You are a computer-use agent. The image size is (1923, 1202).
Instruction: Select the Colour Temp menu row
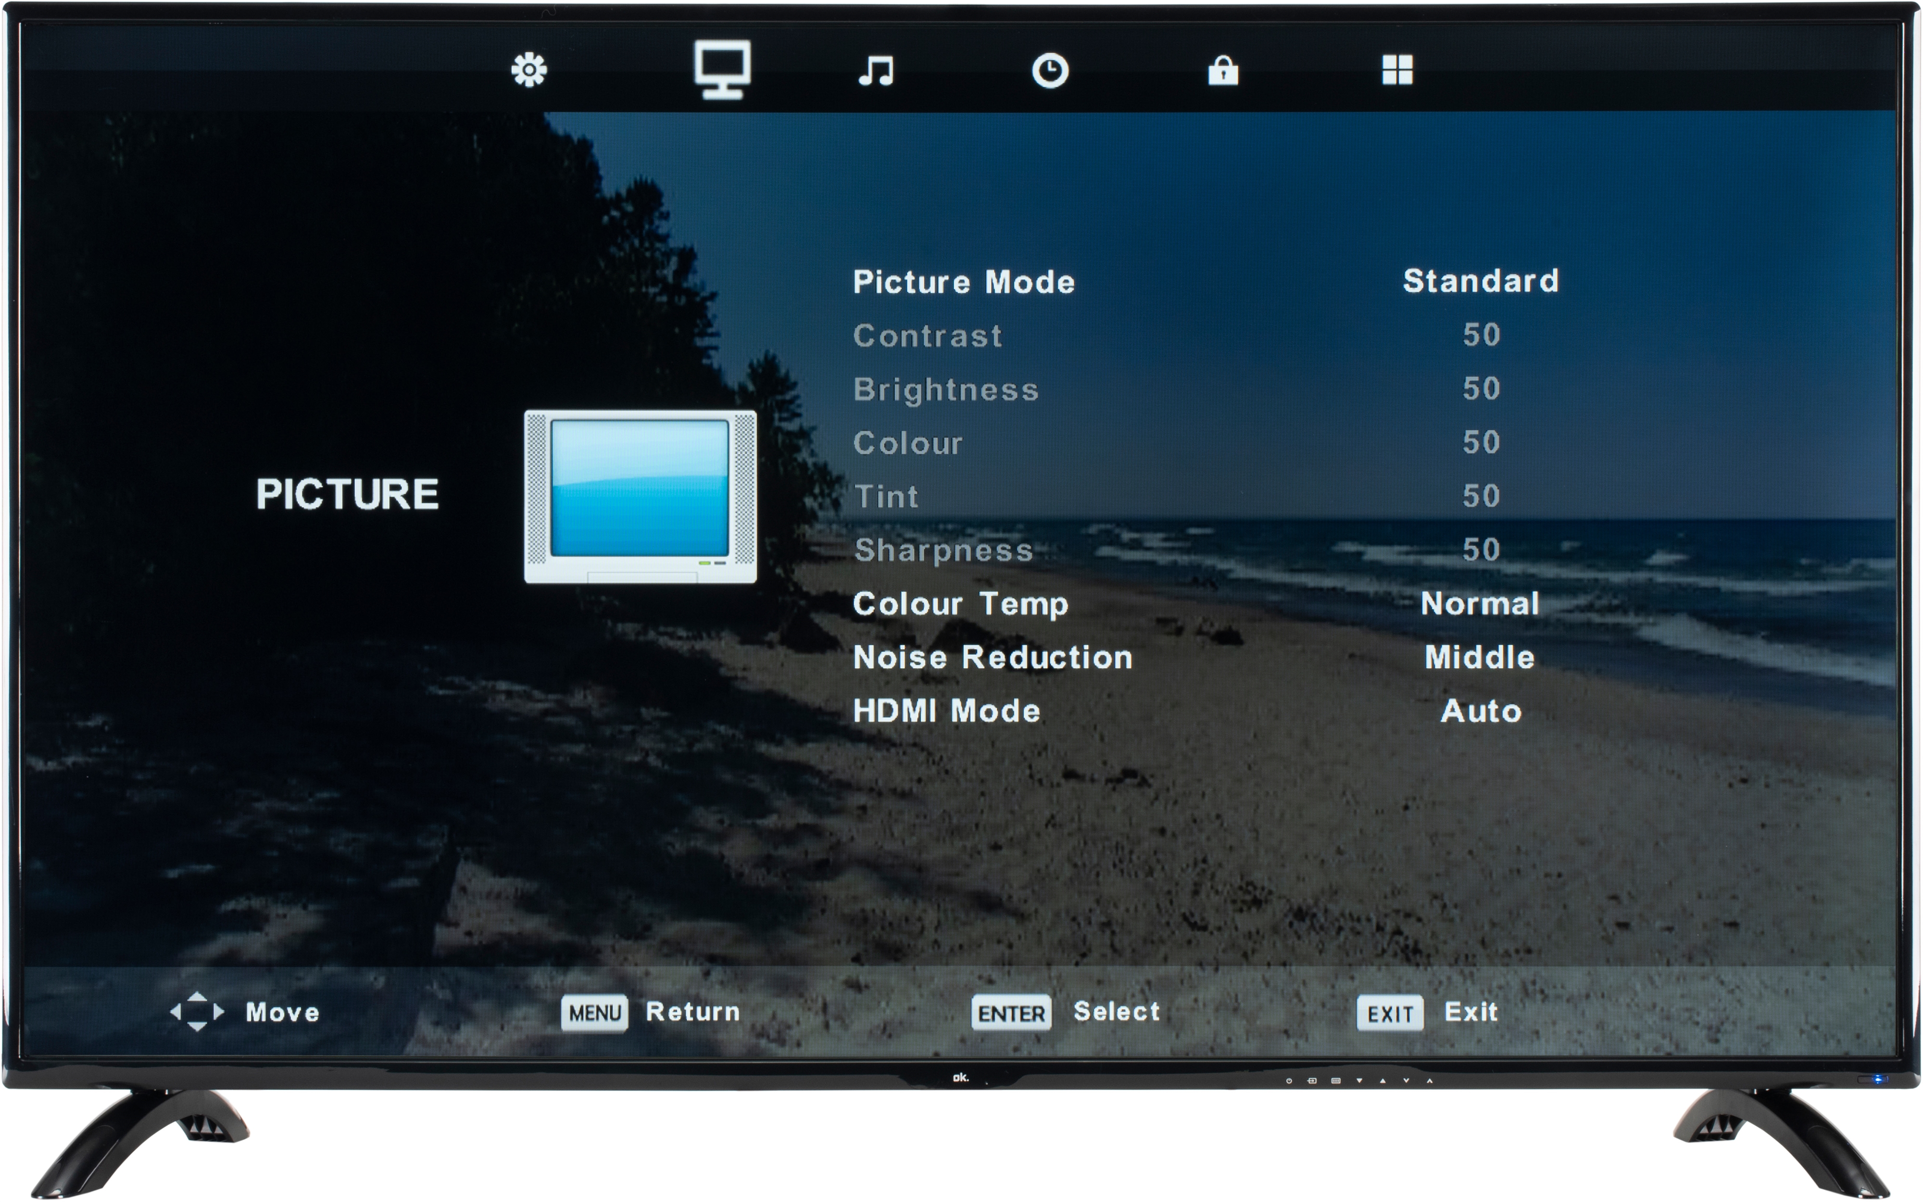point(960,604)
